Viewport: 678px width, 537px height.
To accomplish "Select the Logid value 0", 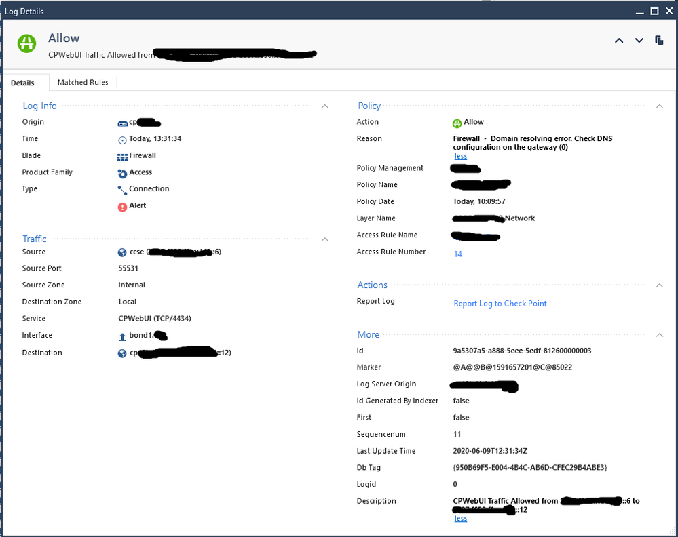I will [455, 484].
